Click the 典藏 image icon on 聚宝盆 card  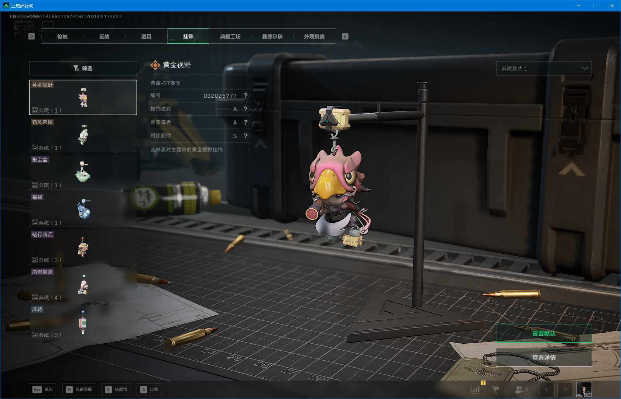pos(35,185)
